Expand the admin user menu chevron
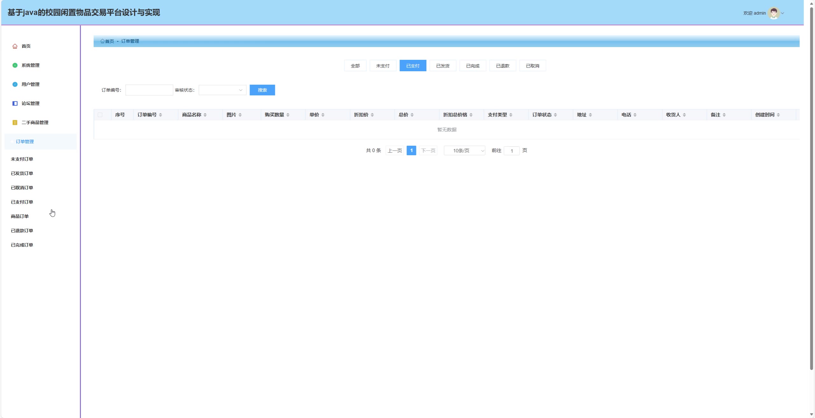 click(783, 13)
